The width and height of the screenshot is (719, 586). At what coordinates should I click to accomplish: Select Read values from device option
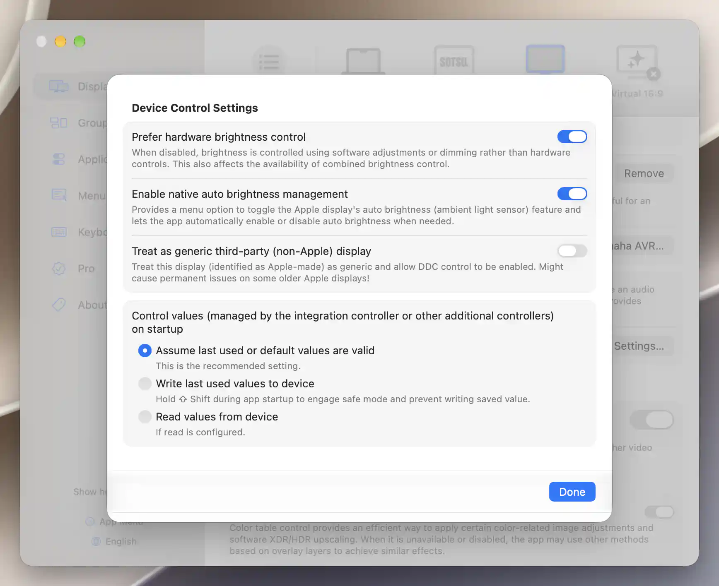point(145,417)
